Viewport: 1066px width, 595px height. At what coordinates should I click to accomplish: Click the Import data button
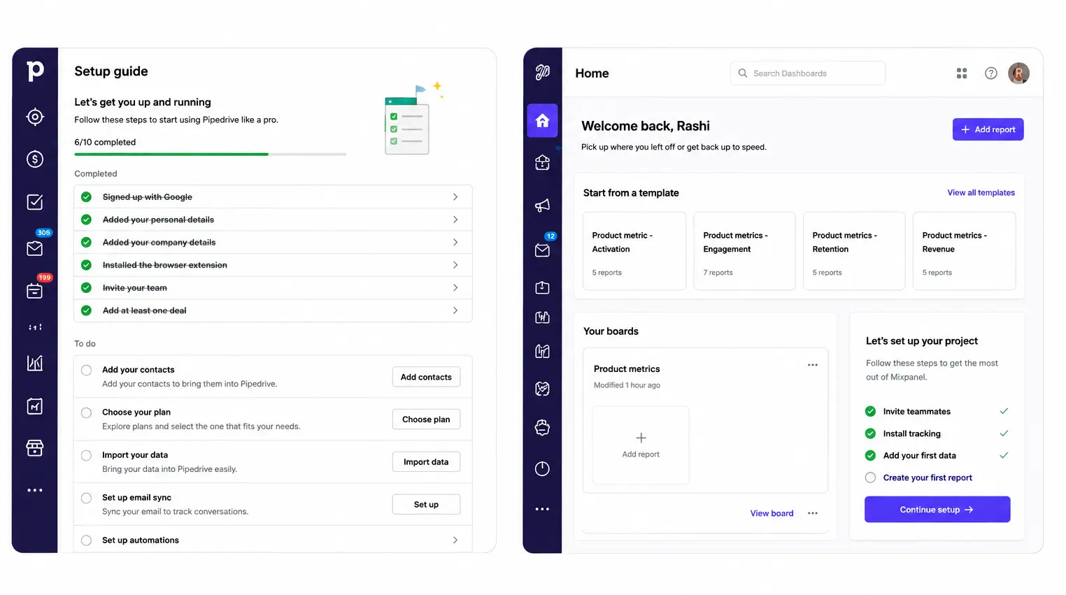point(426,462)
